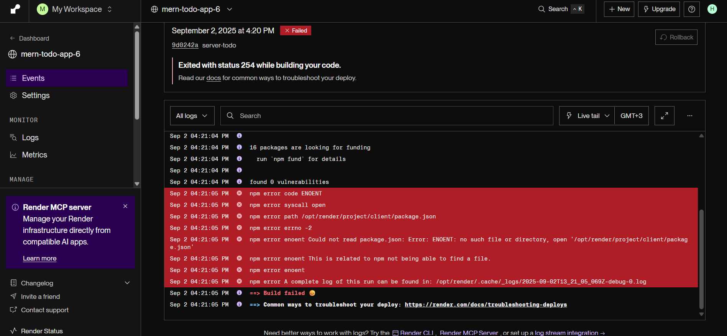Image resolution: width=727 pixels, height=336 pixels.
Task: Click the globe icon next to mern-todo-app-6 in header
Action: tap(154, 9)
